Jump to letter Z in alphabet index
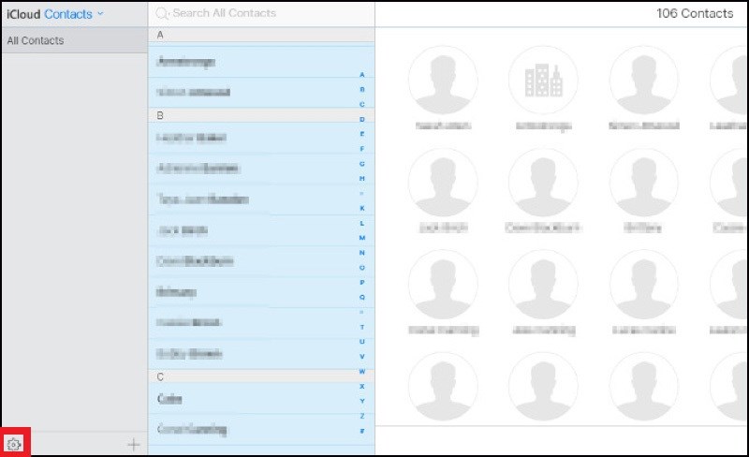749x457 pixels. [362, 416]
